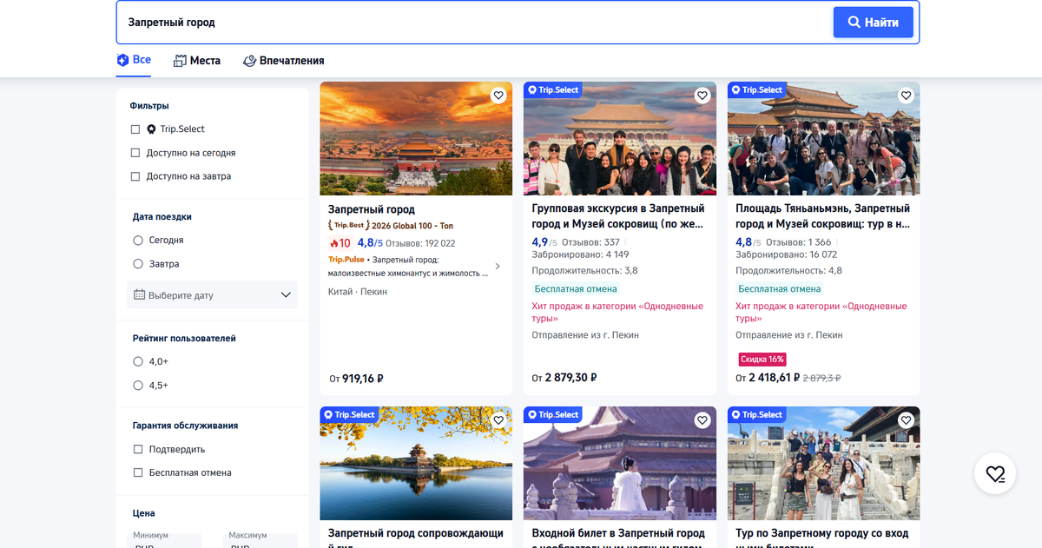1042x548 pixels.
Task: Open the corner tower lake photo thumbnail
Action: tap(416, 463)
